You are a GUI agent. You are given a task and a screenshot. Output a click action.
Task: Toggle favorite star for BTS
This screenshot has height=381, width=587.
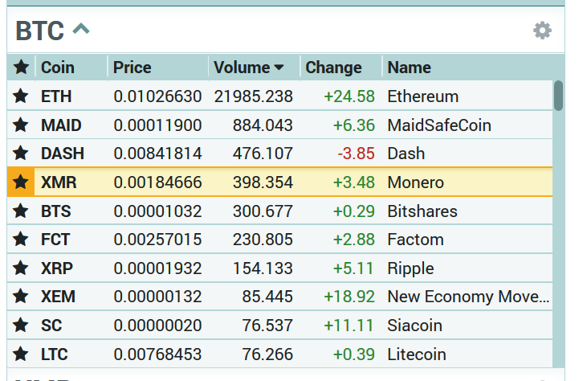[x=21, y=211]
